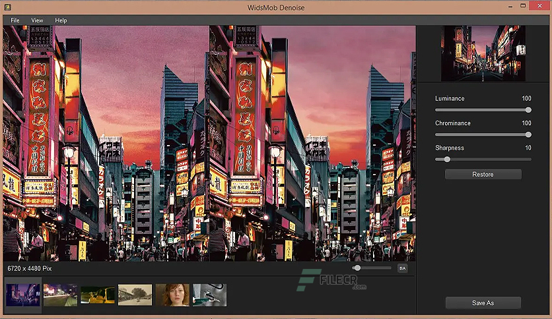This screenshot has height=319, width=552.
Task: Click the Sharpness slider handle
Action: click(447, 159)
